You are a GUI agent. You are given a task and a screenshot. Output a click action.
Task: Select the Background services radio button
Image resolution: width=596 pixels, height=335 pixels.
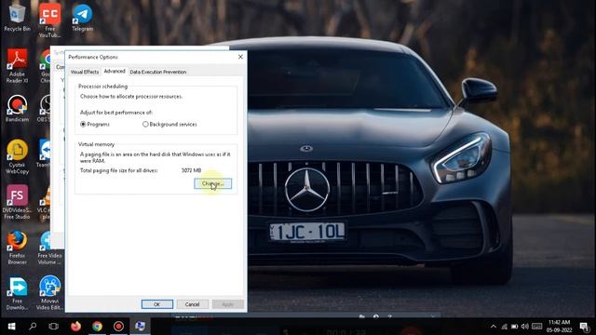click(145, 124)
